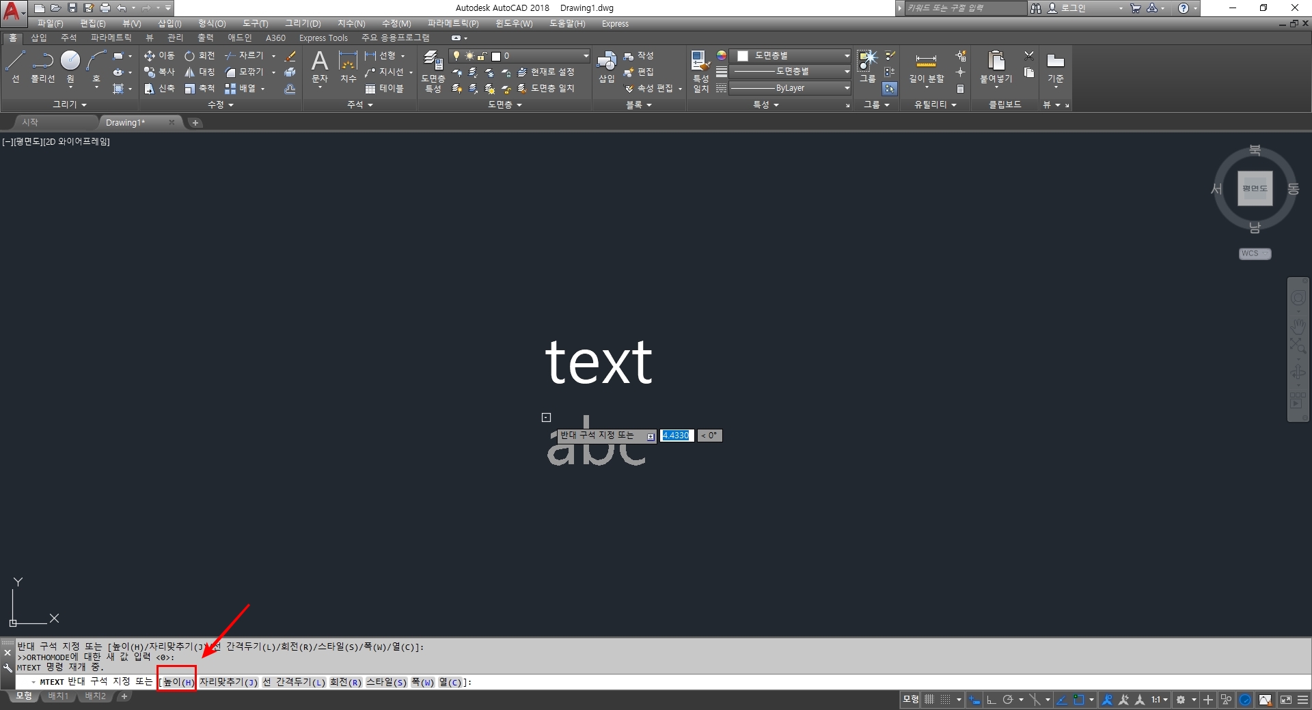Open the Format (형식) menu
Viewport: 1312px width, 710px height.
click(212, 24)
